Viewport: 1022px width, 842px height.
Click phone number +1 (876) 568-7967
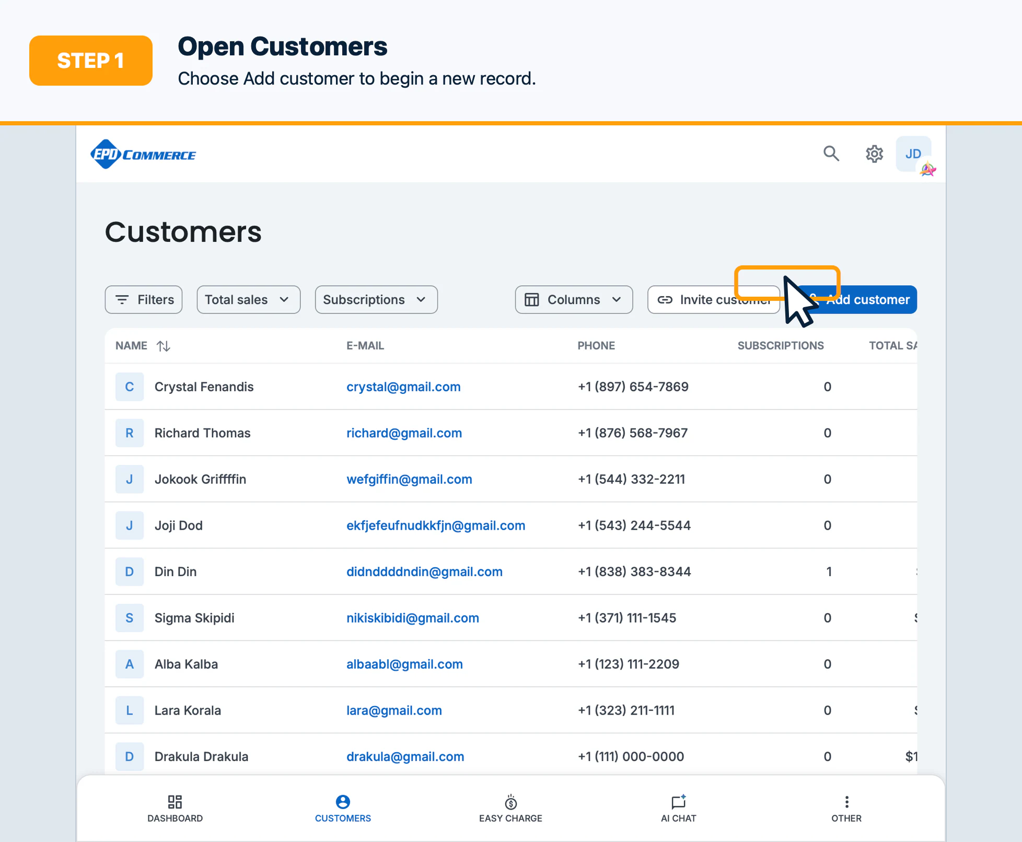[633, 433]
